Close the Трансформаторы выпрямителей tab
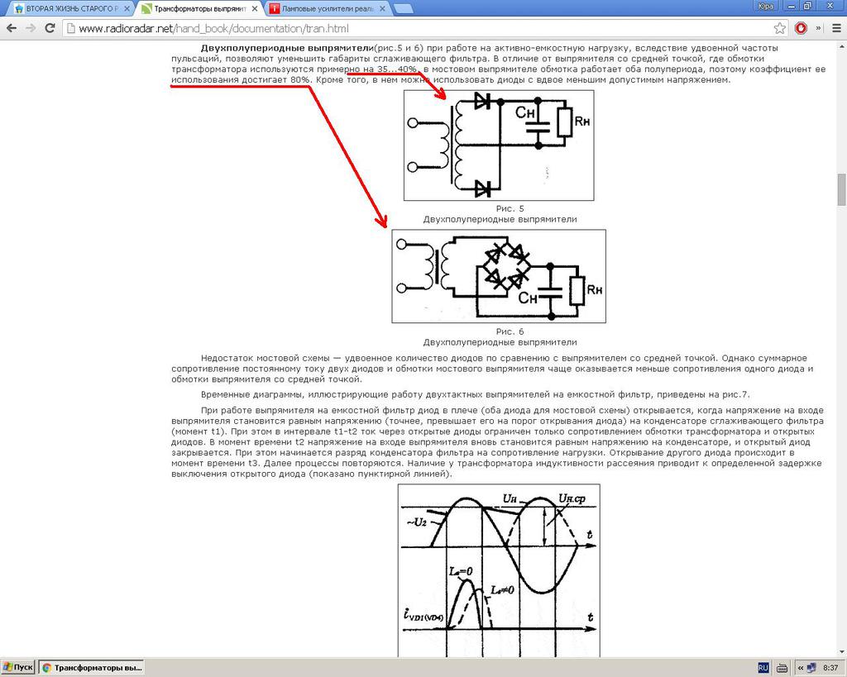The width and height of the screenshot is (847, 677). (255, 8)
